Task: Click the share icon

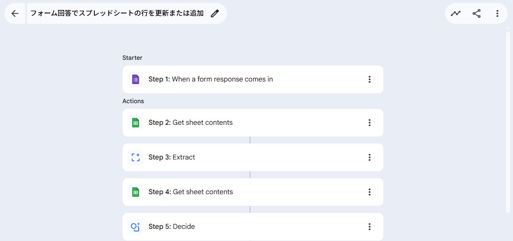Action: point(476,13)
